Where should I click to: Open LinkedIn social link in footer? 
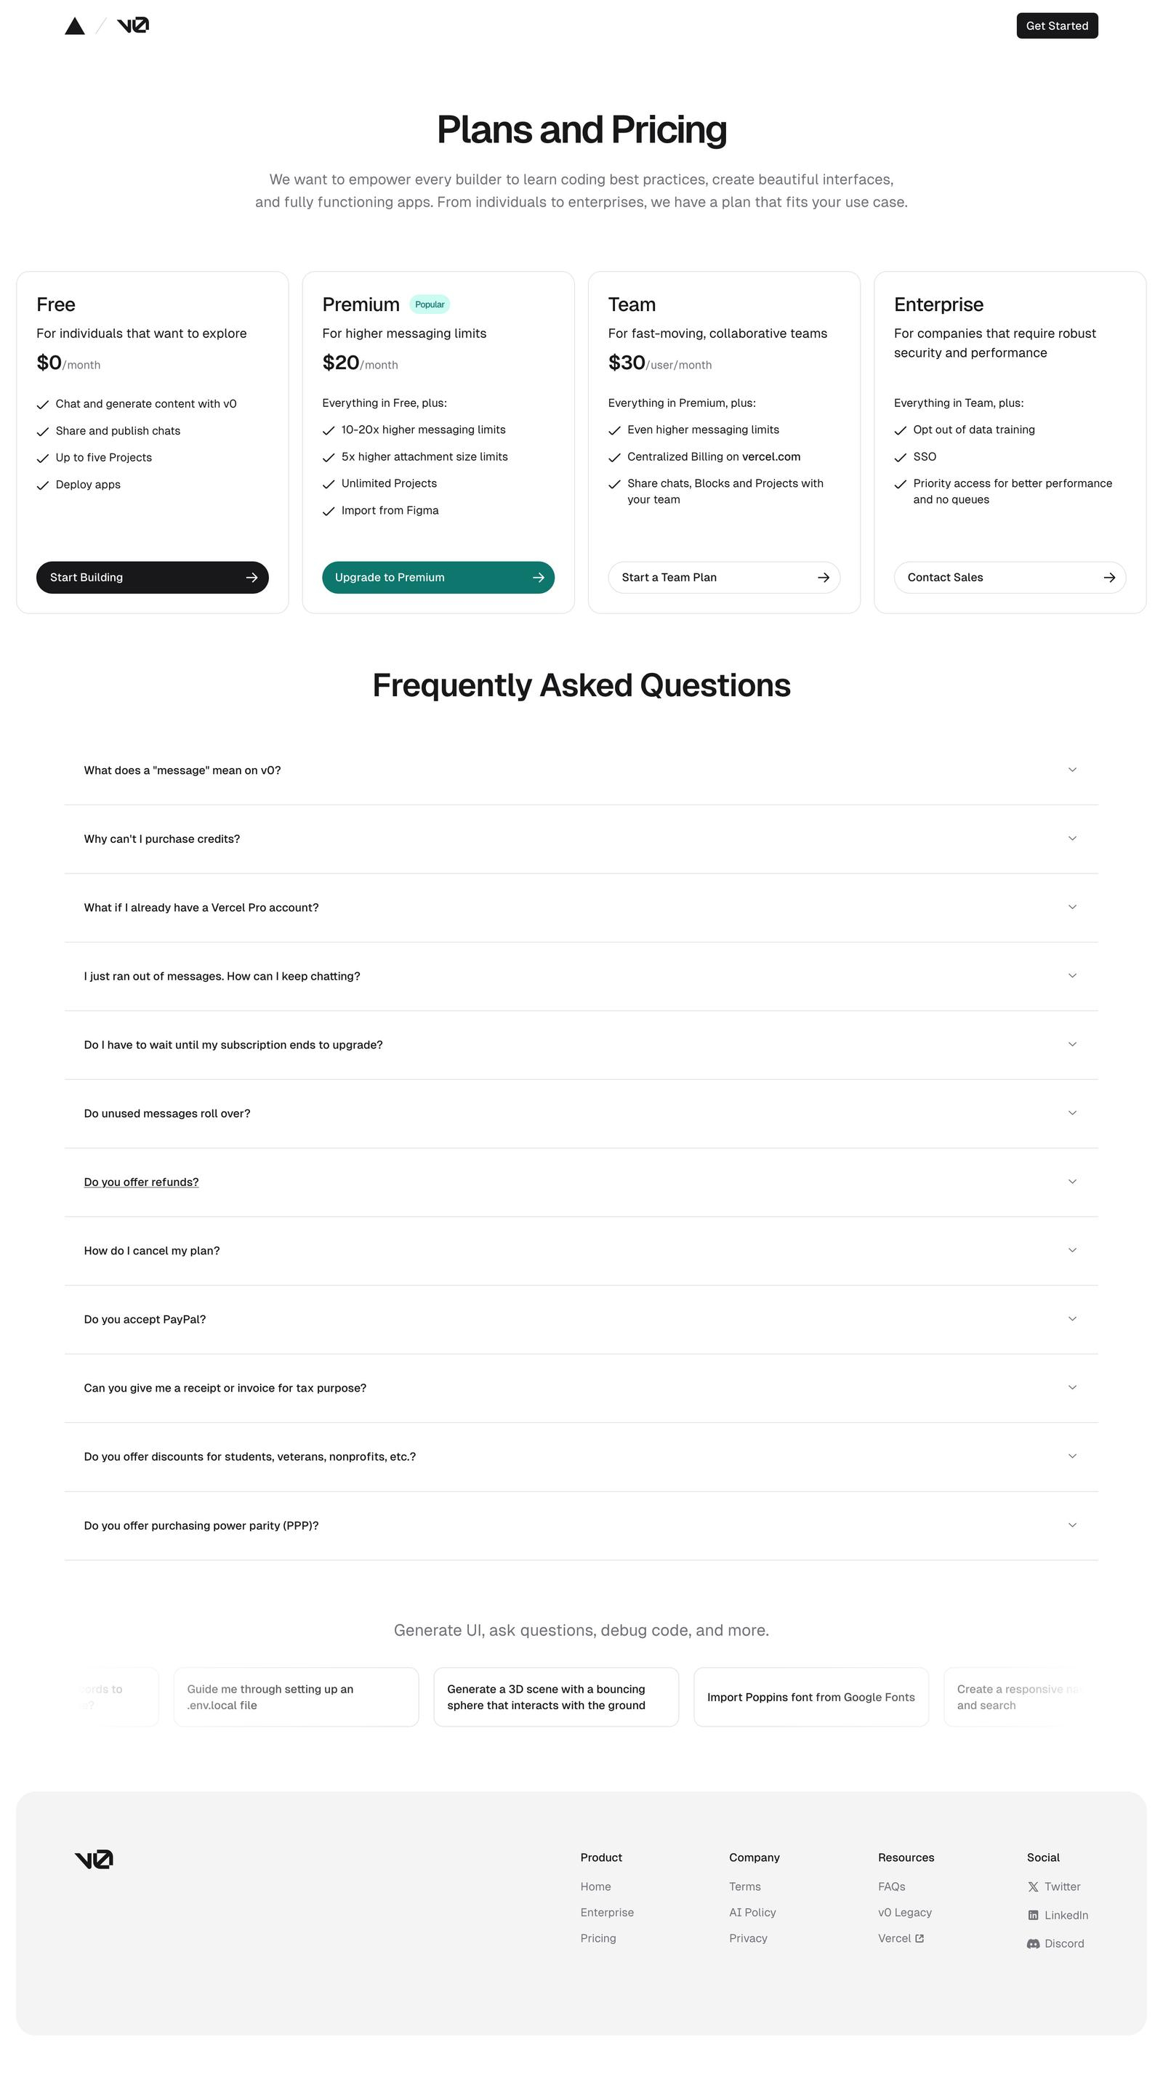(1058, 1916)
